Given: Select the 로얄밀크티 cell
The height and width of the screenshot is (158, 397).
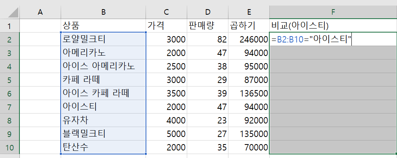Looking at the screenshot, I should (103, 39).
